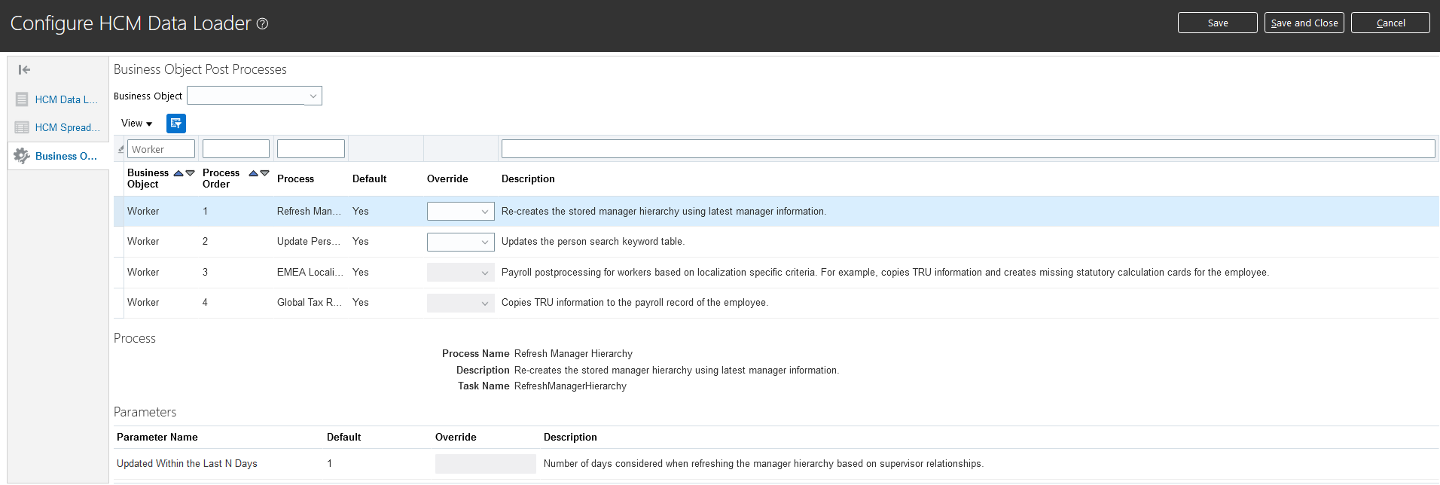Click the Override column header in processes table
The height and width of the screenshot is (485, 1440).
coord(447,179)
